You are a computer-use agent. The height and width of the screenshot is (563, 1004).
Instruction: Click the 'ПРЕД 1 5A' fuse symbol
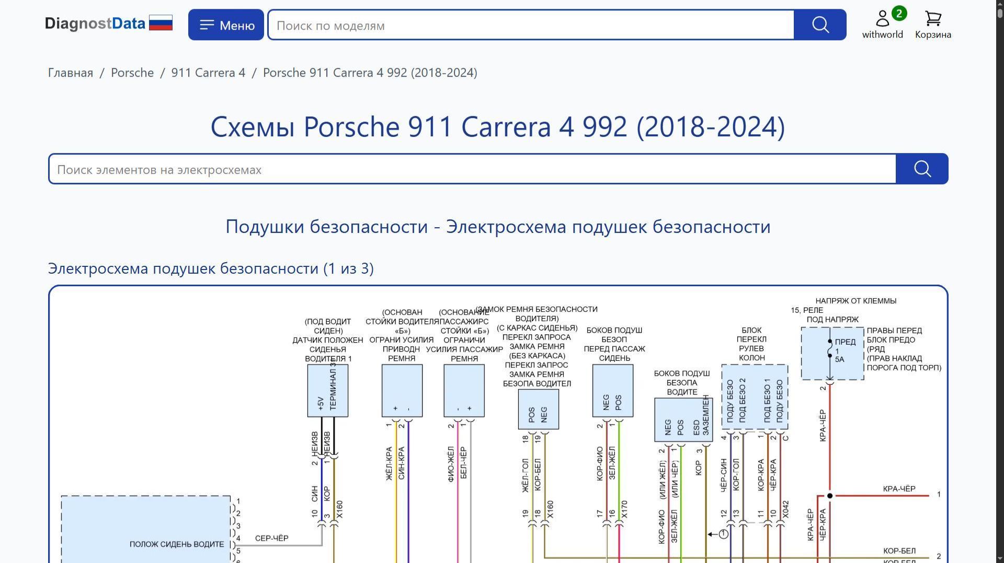coord(832,354)
